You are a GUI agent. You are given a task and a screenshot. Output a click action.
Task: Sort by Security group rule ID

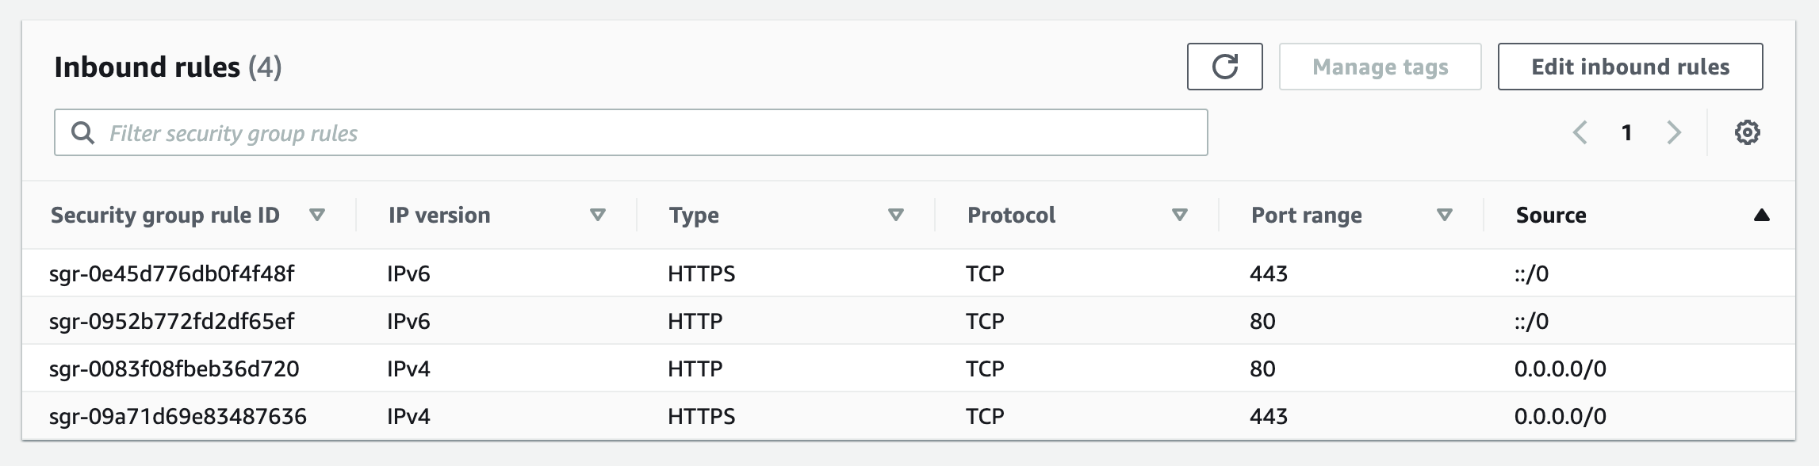click(x=317, y=215)
